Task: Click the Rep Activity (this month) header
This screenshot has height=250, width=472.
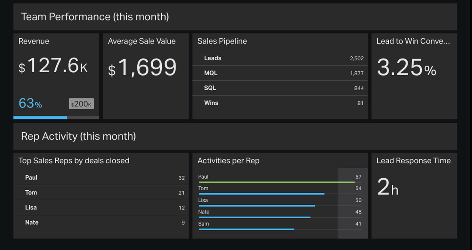Action: [79, 136]
